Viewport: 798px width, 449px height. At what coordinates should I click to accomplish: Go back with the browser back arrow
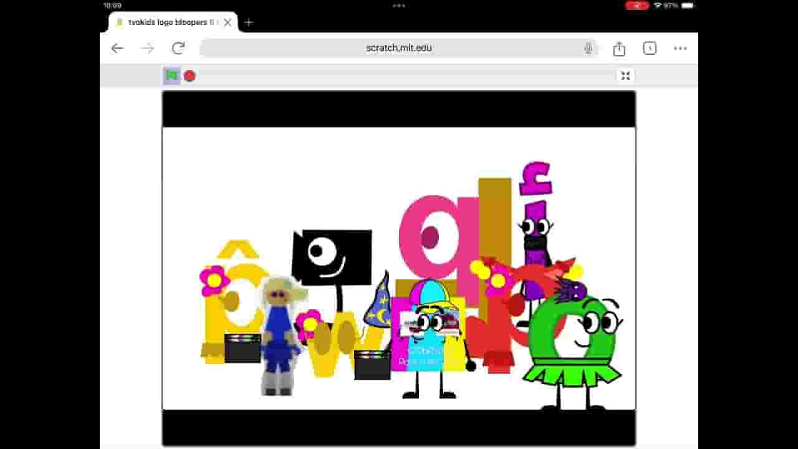(117, 49)
